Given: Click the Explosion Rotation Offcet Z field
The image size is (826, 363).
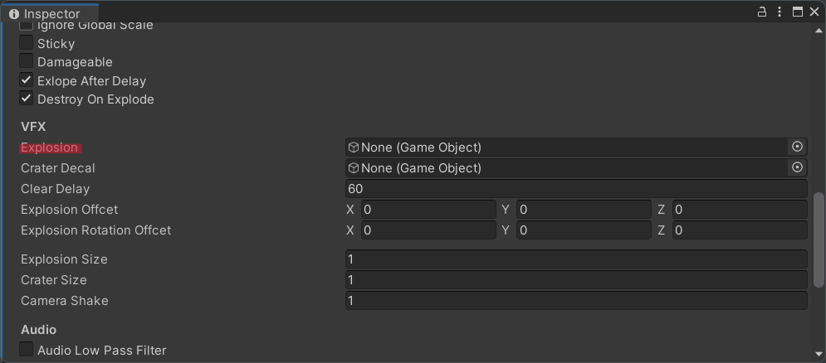Looking at the screenshot, I should click(740, 230).
